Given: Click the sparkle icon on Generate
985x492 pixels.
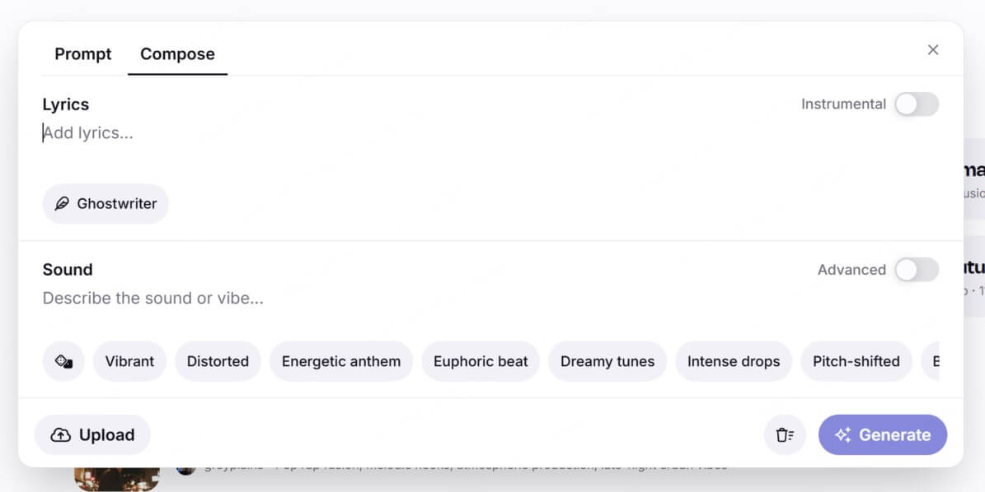Looking at the screenshot, I should click(843, 435).
